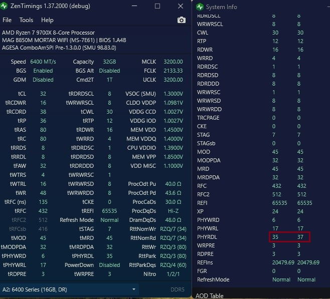330x299 pixels.
Task: Click the tRFC (ns) value 135
Action: tap(43, 202)
